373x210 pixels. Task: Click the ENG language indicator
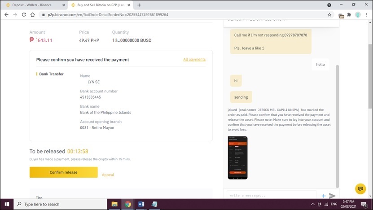(334, 204)
